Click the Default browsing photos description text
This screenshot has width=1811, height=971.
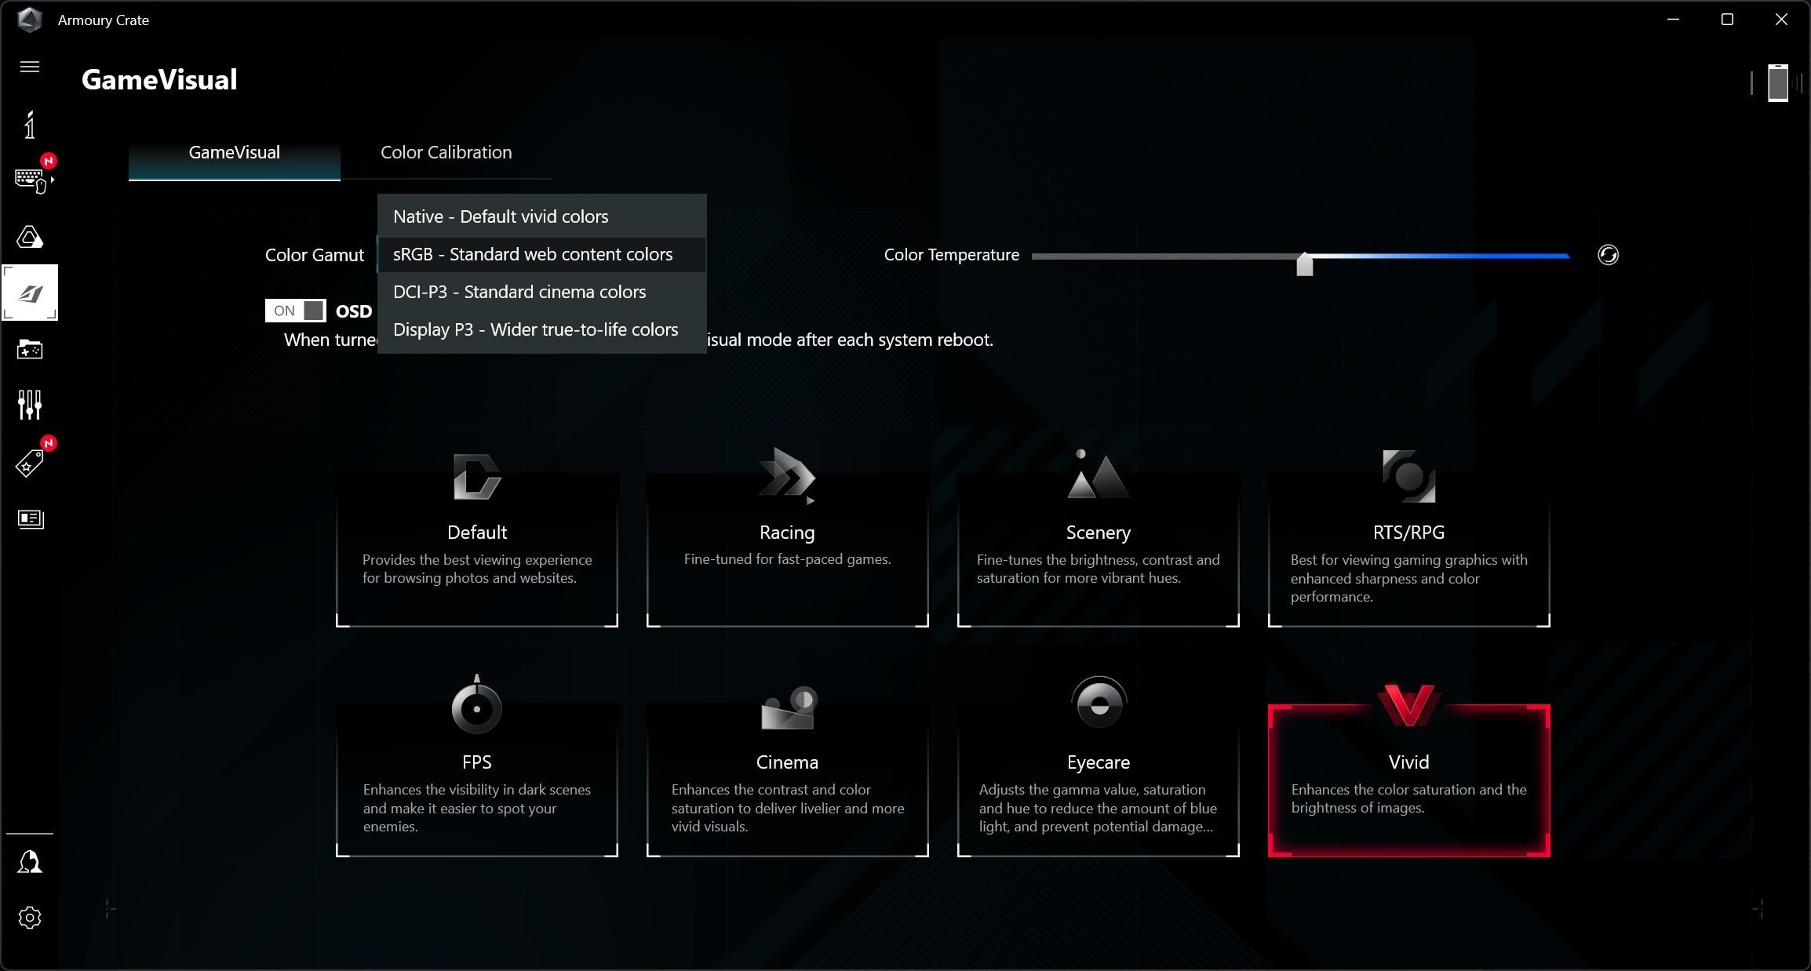[476, 569]
